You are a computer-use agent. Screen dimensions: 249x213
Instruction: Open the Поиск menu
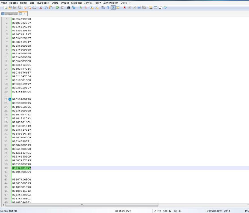[24, 3]
